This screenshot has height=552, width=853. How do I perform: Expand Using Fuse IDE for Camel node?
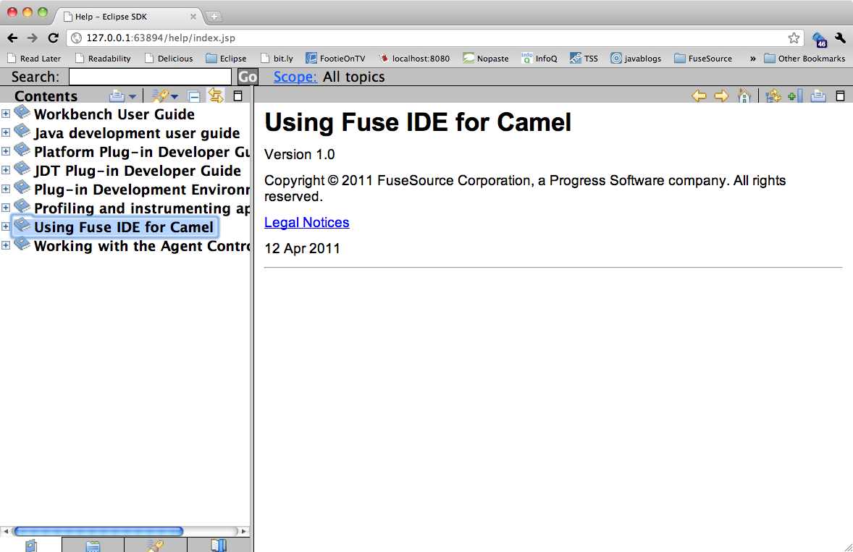[6, 226]
